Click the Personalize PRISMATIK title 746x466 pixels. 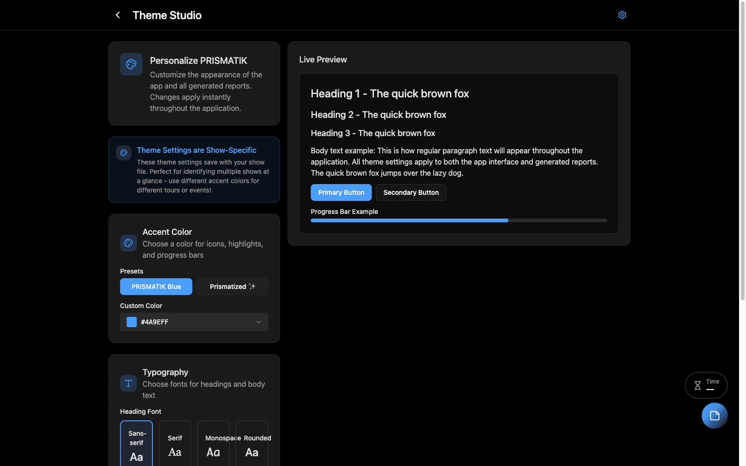[x=199, y=61]
